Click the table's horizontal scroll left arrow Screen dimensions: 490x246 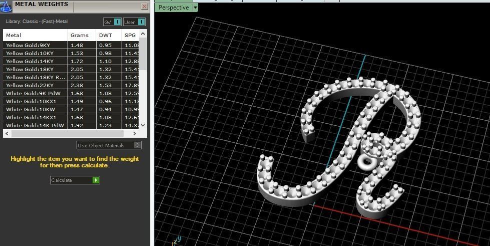pos(7,133)
